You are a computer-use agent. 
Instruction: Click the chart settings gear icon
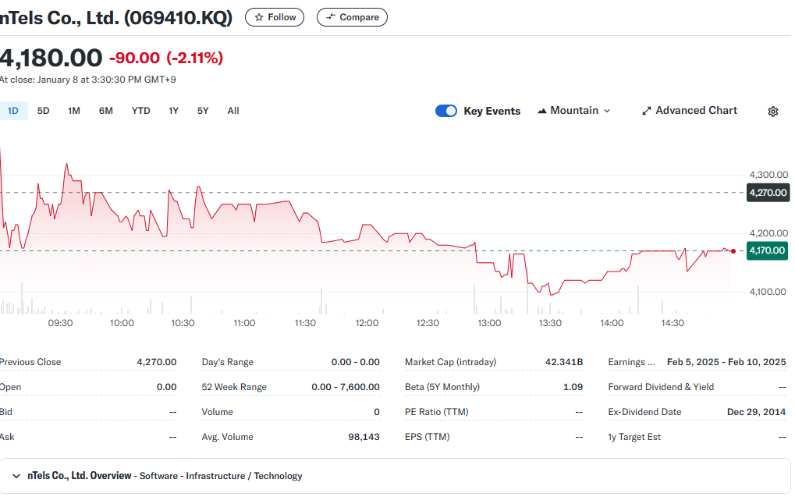pos(772,112)
